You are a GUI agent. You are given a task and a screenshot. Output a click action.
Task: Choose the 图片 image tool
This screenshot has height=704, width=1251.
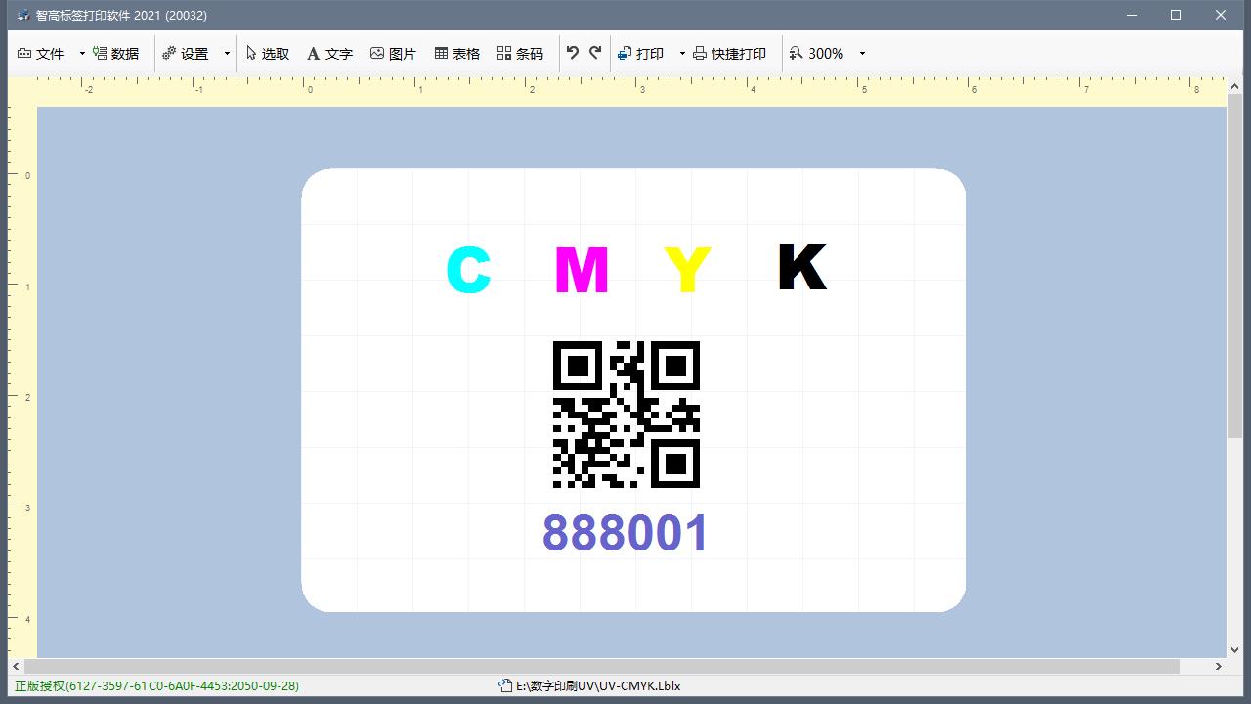393,54
